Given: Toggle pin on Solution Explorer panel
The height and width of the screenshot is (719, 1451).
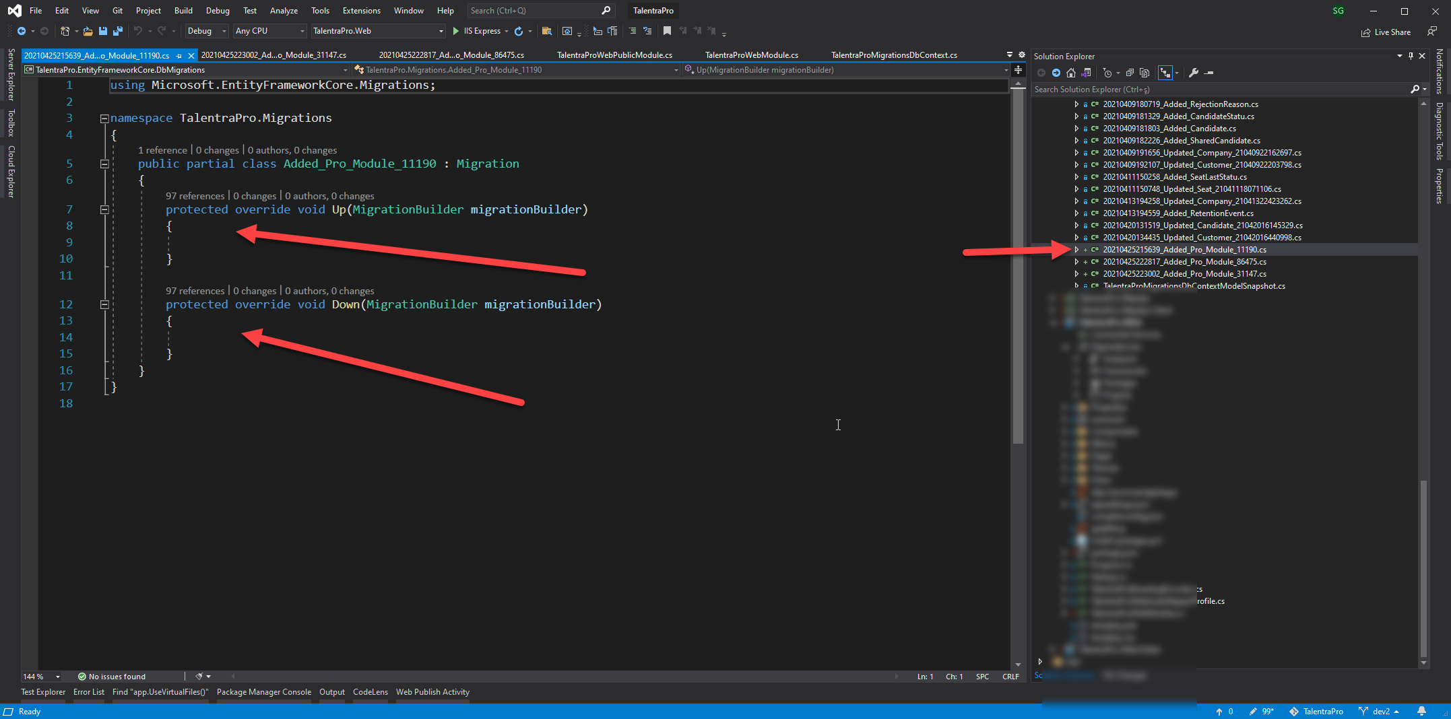Looking at the screenshot, I should point(1411,56).
